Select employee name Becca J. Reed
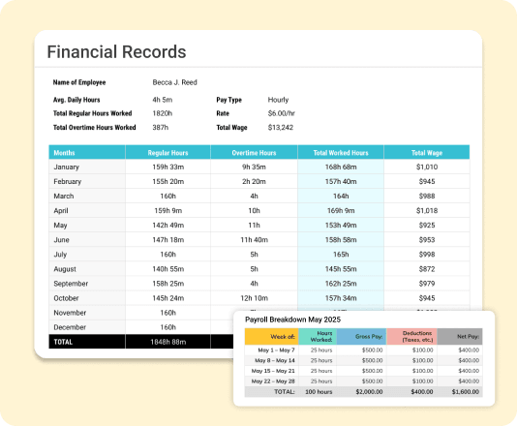The width and height of the screenshot is (517, 426). coord(174,82)
